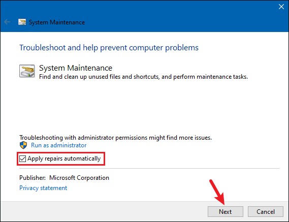Uncheck the Apply repairs automatically checkbox

22,159
